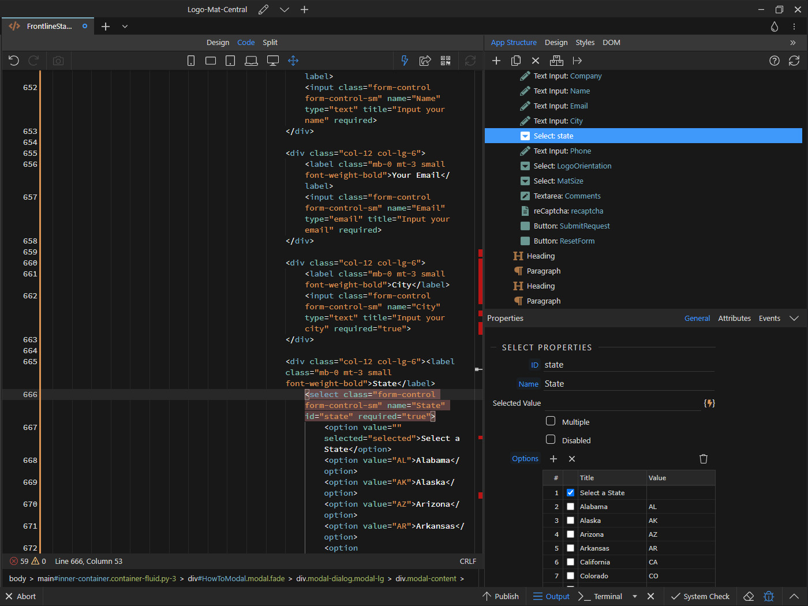808x606 pixels.
Task: Open the Terminal dropdown arrow
Action: pos(635,596)
